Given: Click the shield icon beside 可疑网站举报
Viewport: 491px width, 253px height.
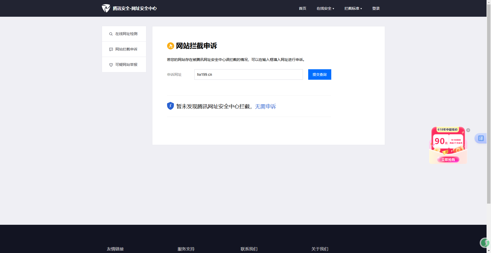Looking at the screenshot, I should [x=111, y=65].
